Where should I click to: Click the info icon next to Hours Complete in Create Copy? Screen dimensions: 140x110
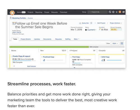(x=33, y=59)
